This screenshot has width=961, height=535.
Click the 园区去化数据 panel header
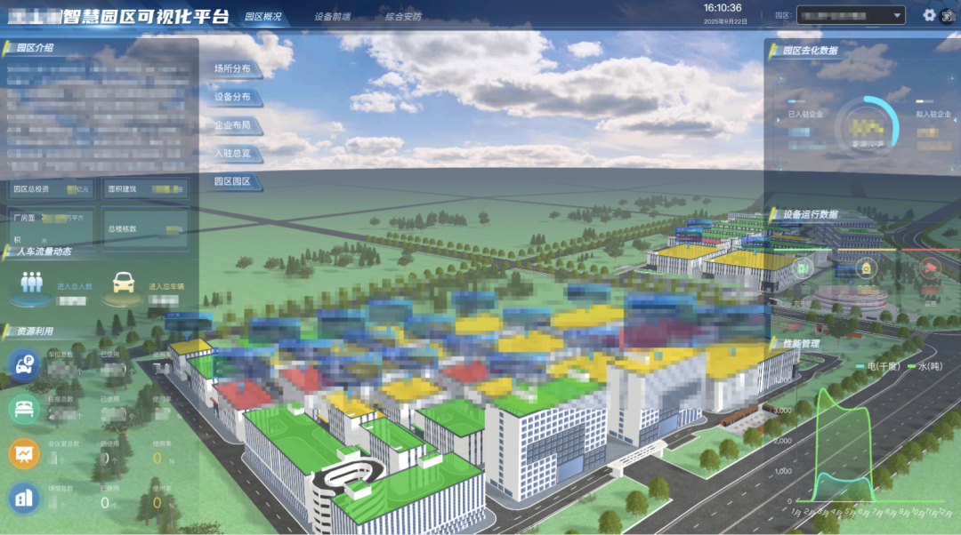tap(810, 51)
